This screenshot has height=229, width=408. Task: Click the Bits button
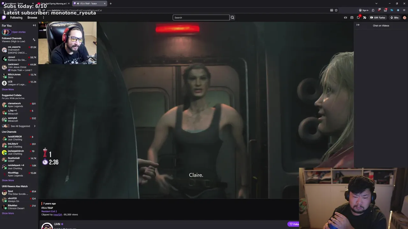click(395, 17)
